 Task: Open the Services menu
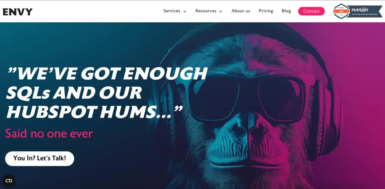[x=171, y=11]
